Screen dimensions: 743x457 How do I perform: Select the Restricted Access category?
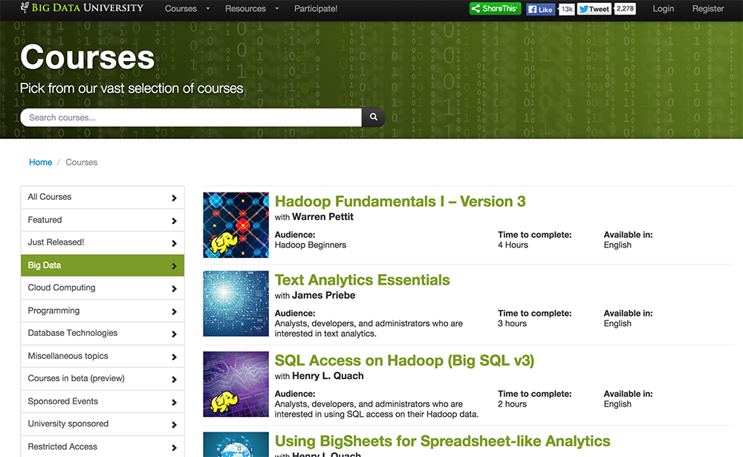tap(103, 447)
